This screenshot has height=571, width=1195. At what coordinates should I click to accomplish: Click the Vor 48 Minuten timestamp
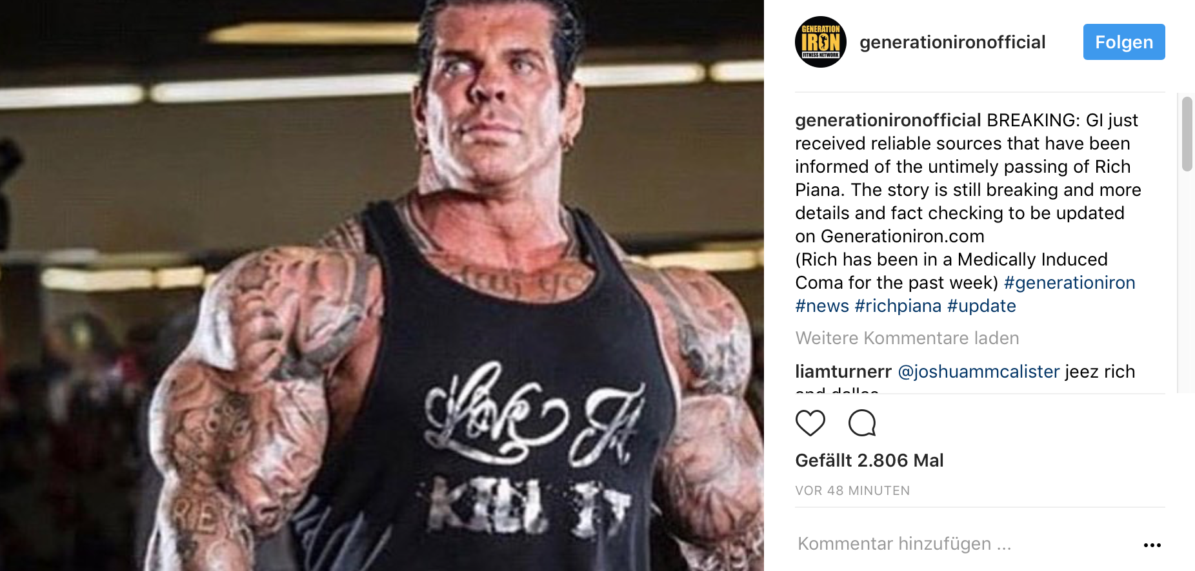(x=852, y=491)
